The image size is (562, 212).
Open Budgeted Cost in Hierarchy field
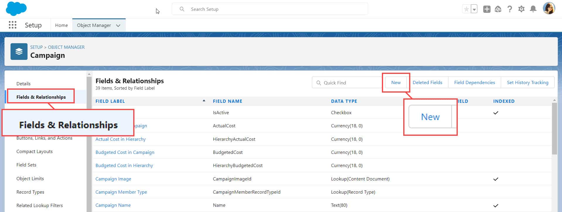click(124, 166)
